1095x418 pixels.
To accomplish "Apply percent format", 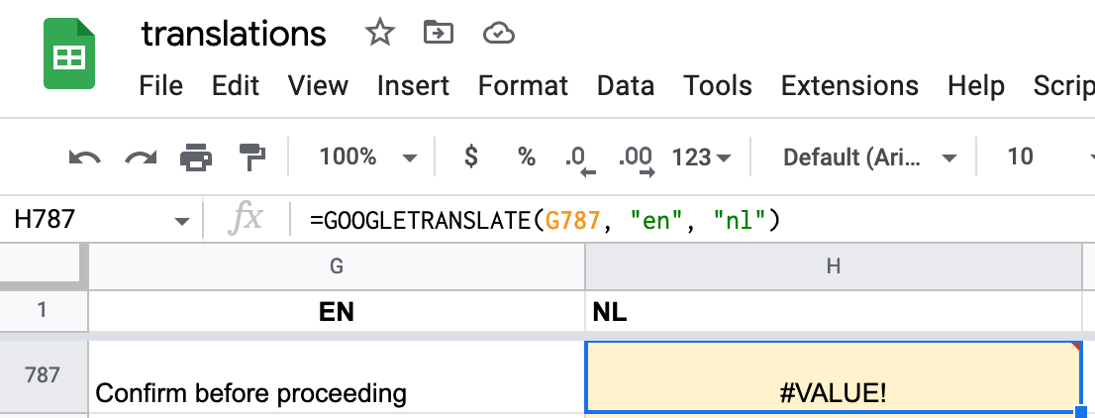I will point(527,157).
